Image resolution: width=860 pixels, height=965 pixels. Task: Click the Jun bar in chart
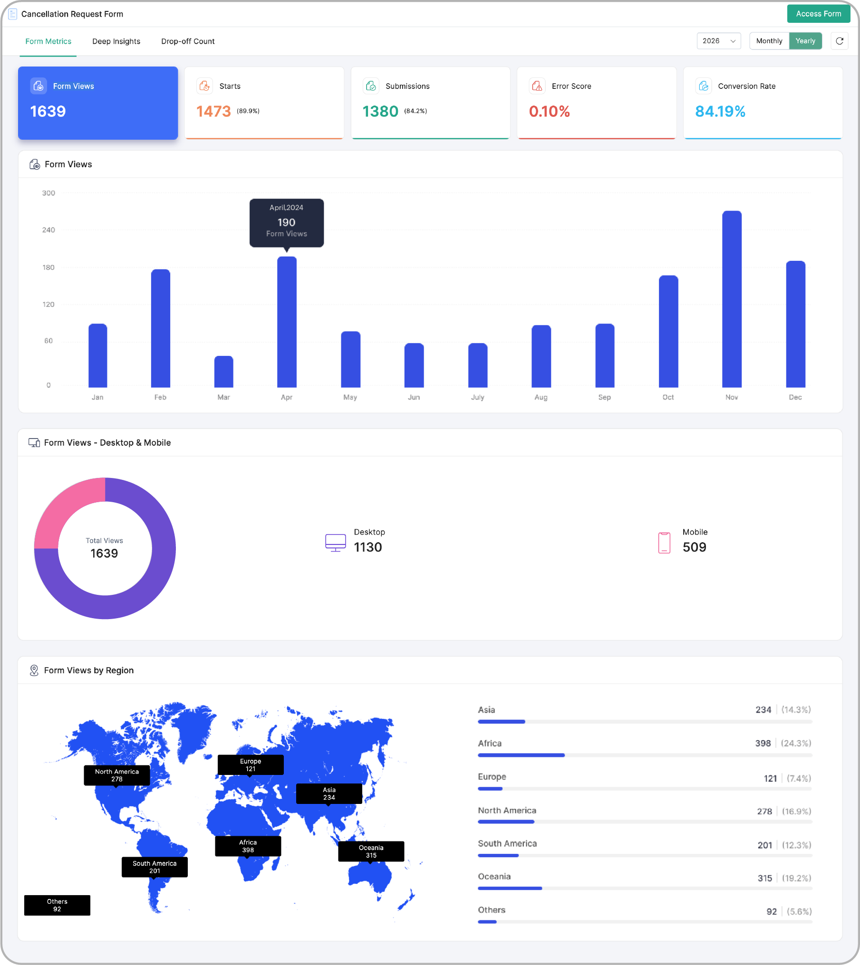click(x=414, y=365)
